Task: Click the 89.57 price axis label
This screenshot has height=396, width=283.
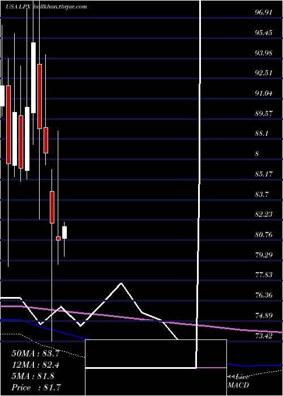Action: [x=264, y=113]
